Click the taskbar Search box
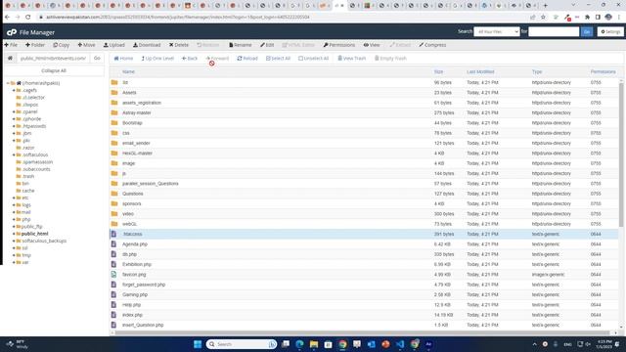The height and width of the screenshot is (352, 626). tap(242, 344)
